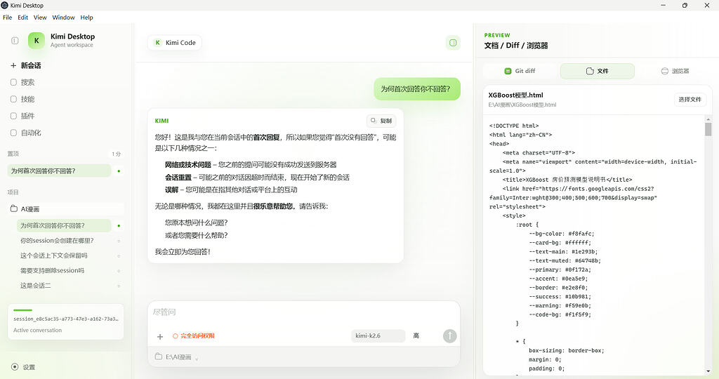Click 选择文件 button in preview

coord(690,100)
